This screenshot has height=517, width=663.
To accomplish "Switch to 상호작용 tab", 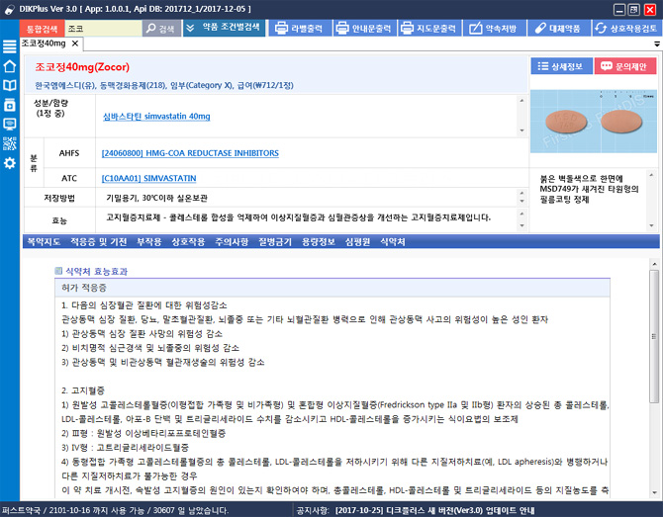I will (x=188, y=241).
